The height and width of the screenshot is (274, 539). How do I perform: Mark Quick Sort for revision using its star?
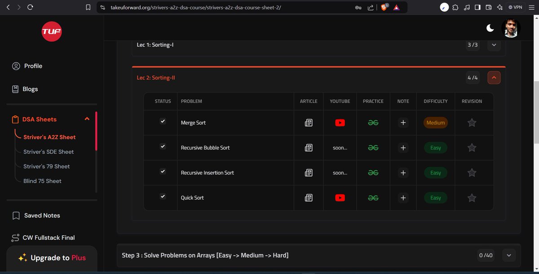pyautogui.click(x=472, y=198)
